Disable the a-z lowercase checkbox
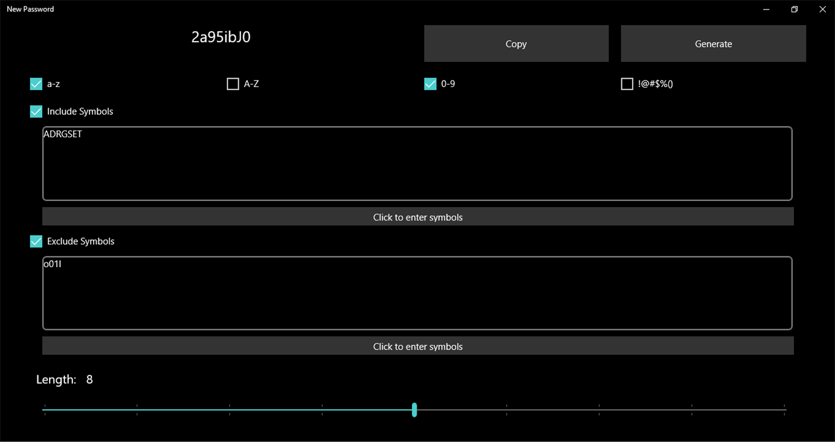835x442 pixels. pos(36,84)
